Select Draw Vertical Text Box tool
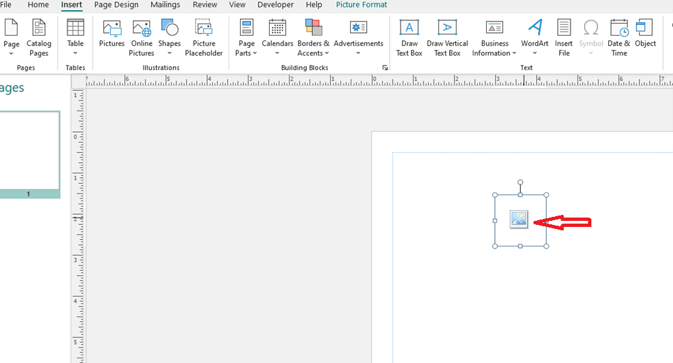Image resolution: width=673 pixels, height=363 pixels. 447,38
